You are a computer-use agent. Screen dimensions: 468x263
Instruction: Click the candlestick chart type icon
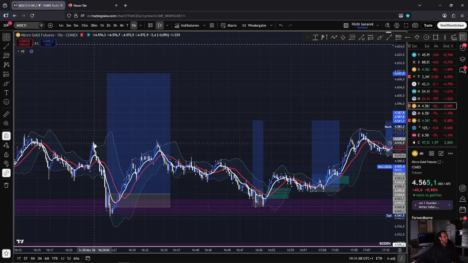160,25
